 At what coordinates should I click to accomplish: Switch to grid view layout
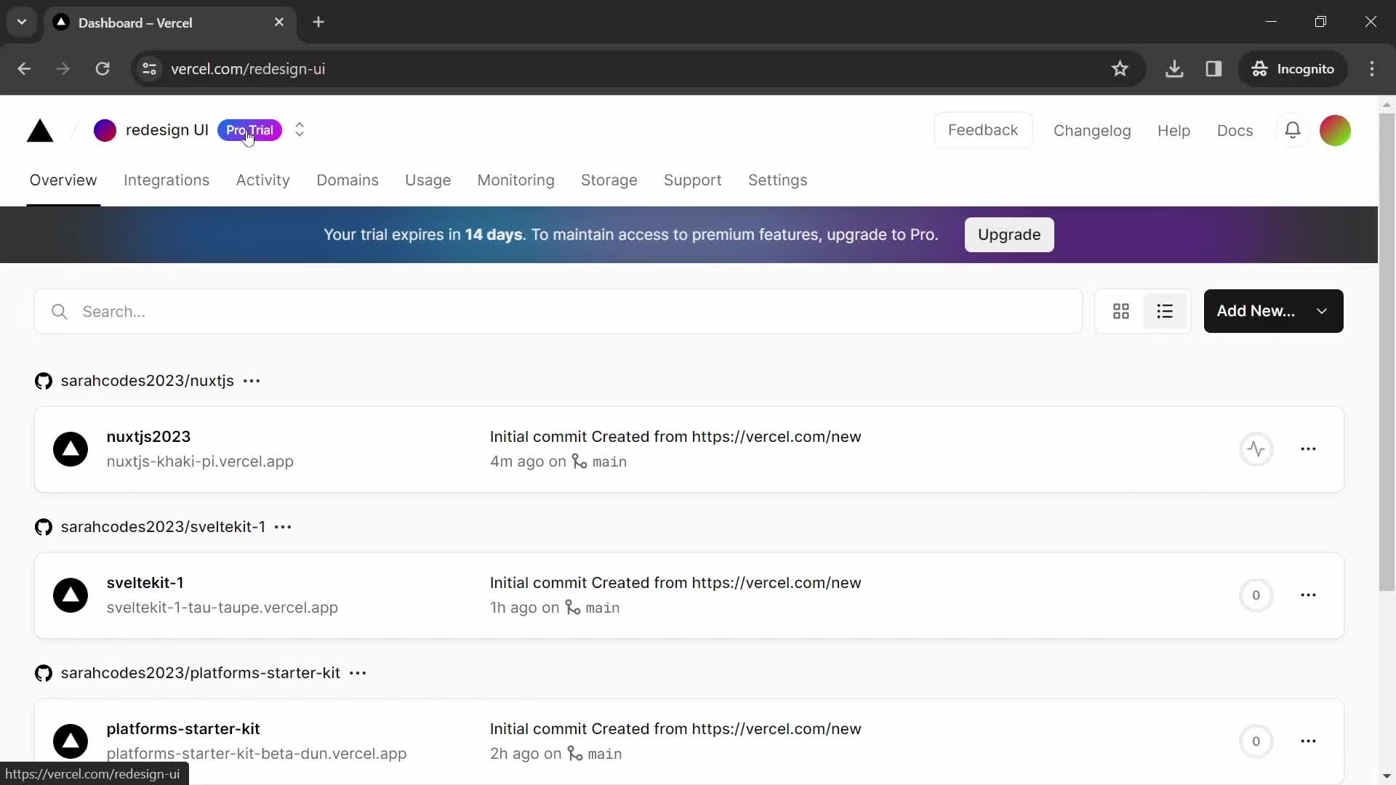1120,312
